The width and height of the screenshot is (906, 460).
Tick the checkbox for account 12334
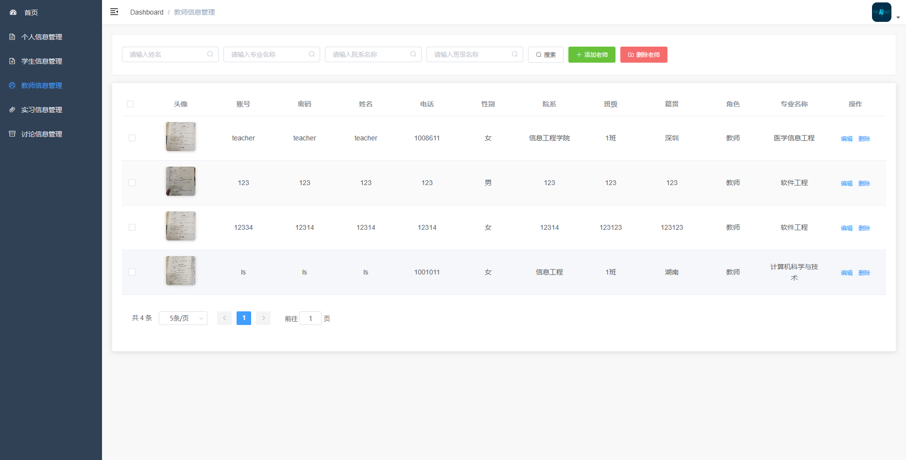pyautogui.click(x=132, y=227)
